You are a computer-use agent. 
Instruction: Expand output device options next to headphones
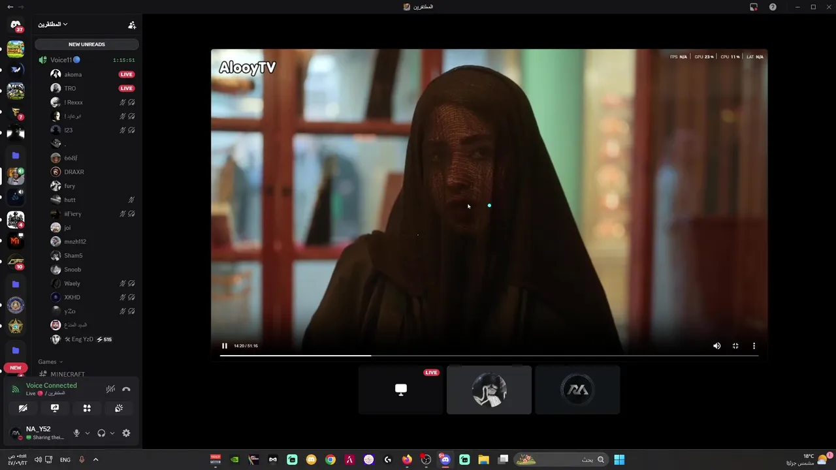[x=112, y=433]
